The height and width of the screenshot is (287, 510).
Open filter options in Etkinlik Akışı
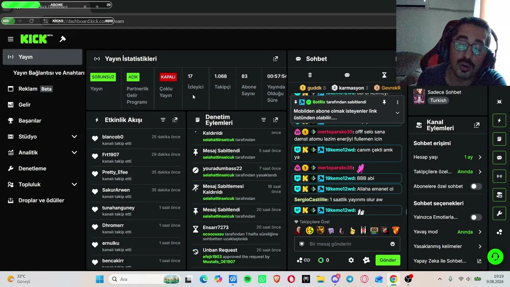(x=163, y=120)
